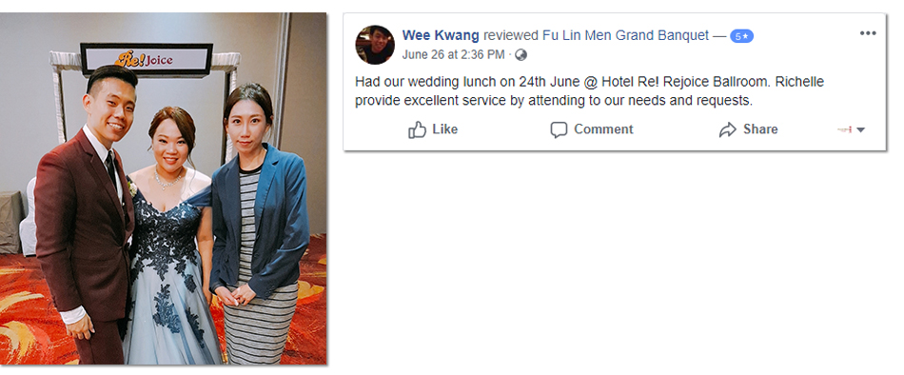Click the June 26 at 2:36 PM timestamp

(x=453, y=55)
